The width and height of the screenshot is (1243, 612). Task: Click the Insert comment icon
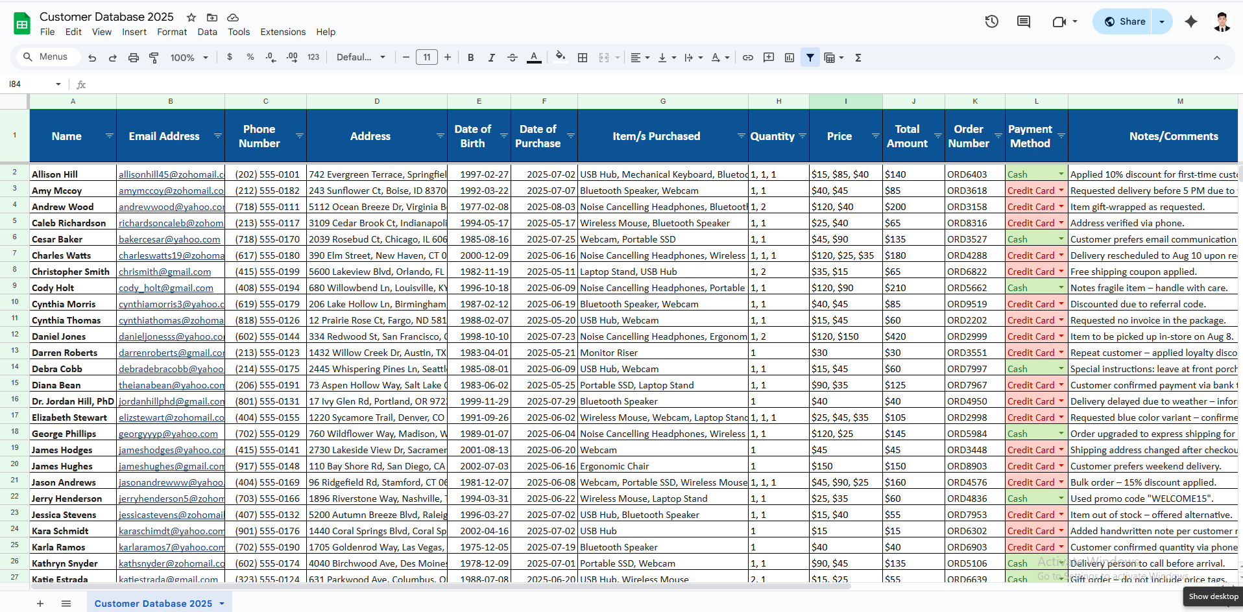(769, 57)
